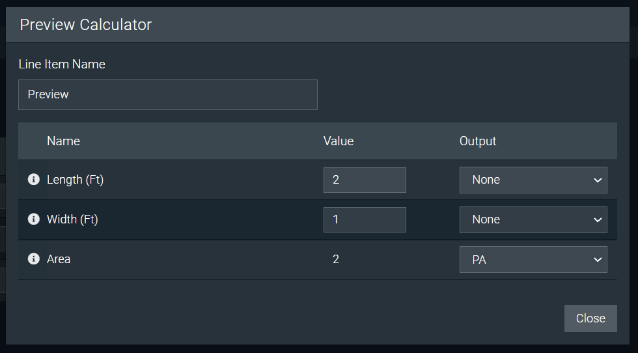
Task: Click the Value column header
Action: (x=338, y=141)
